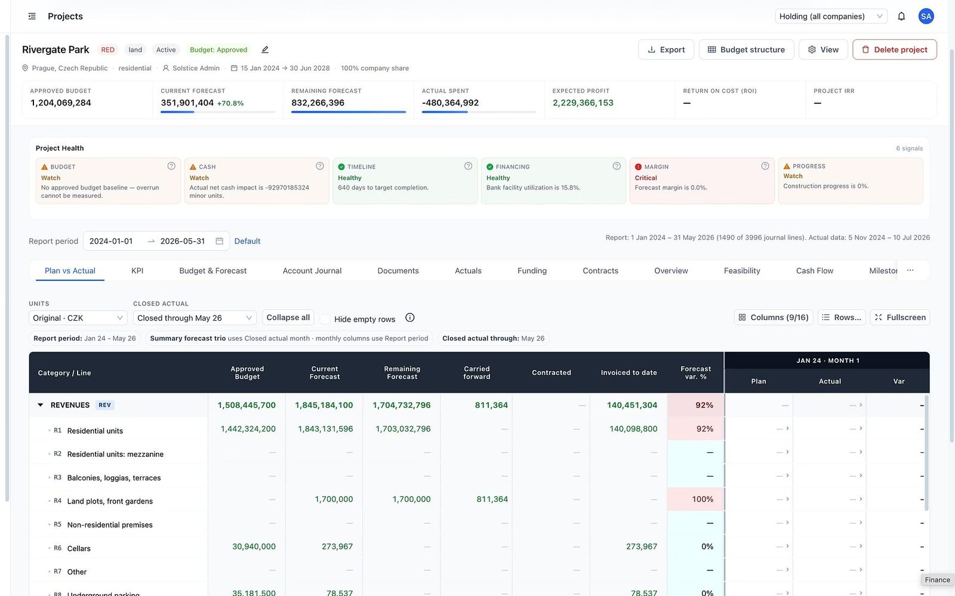
Task: Open more tabs ellipsis menu
Action: pos(910,270)
